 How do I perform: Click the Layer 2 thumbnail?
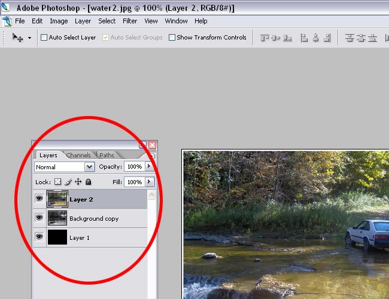coord(57,199)
